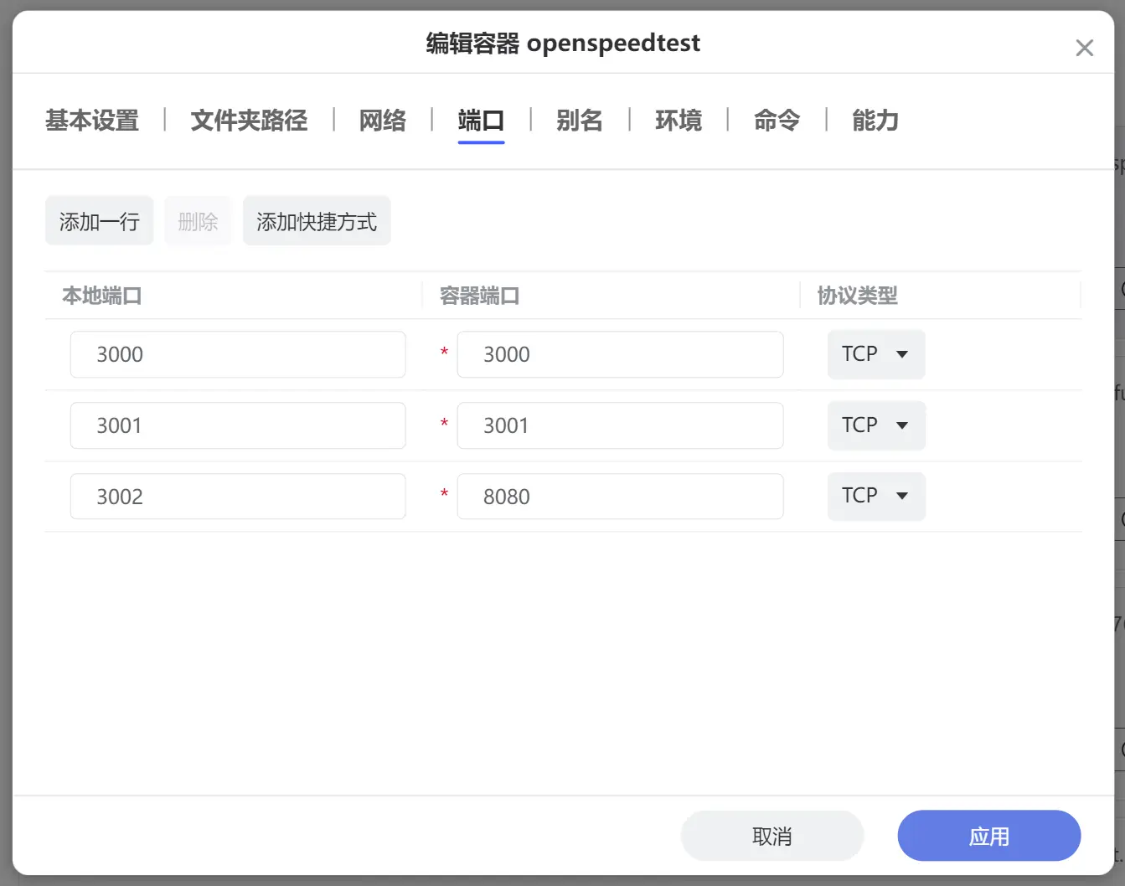Open the 文件夹路径 tab
Viewport: 1125px width, 886px height.
[x=249, y=121]
